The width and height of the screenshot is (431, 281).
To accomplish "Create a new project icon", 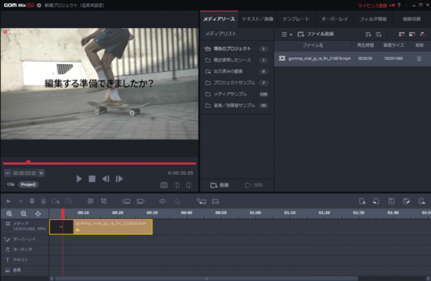I will pyautogui.click(x=362, y=201).
